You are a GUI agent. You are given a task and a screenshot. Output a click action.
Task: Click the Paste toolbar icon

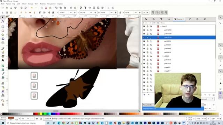(x=50, y=8)
